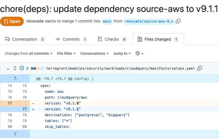Screen dimensions: 219x139
Task: Expand down lines below line 80
Action: click(x=15, y=134)
